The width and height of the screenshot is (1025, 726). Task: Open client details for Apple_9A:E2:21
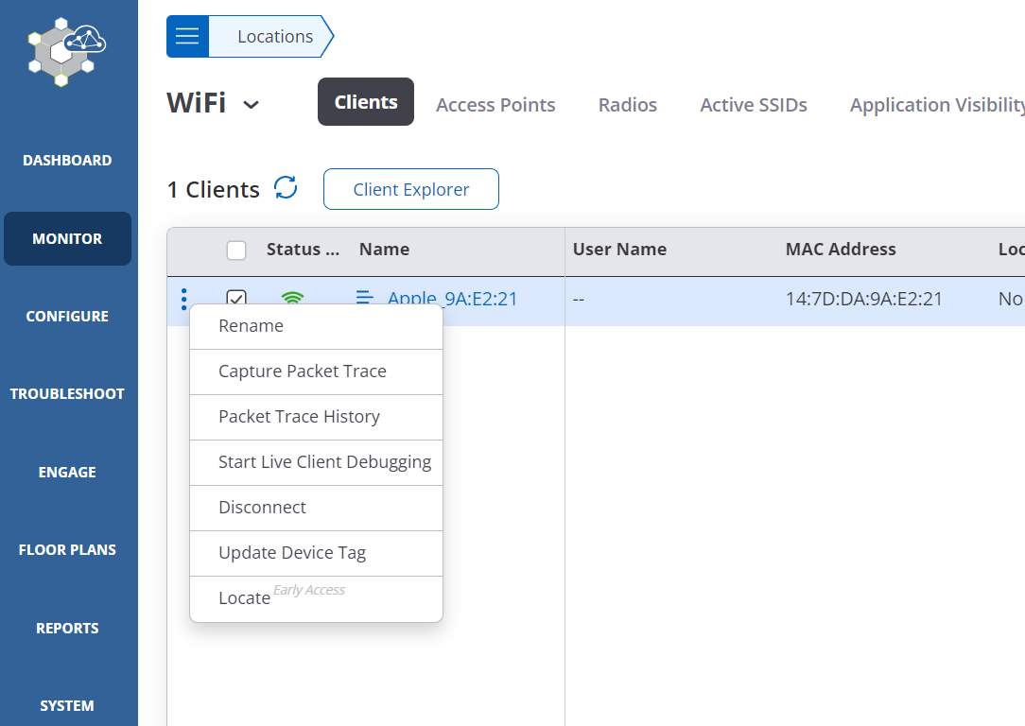pos(453,299)
